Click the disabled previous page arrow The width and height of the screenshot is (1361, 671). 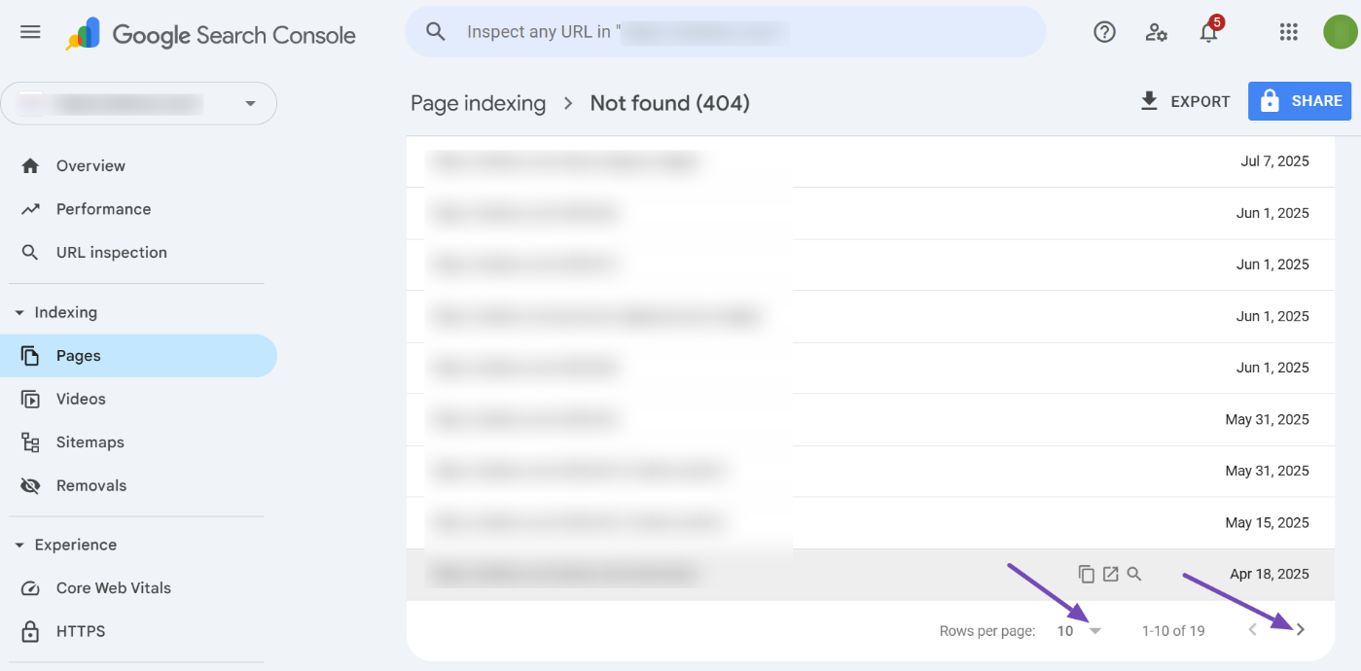(x=1253, y=630)
